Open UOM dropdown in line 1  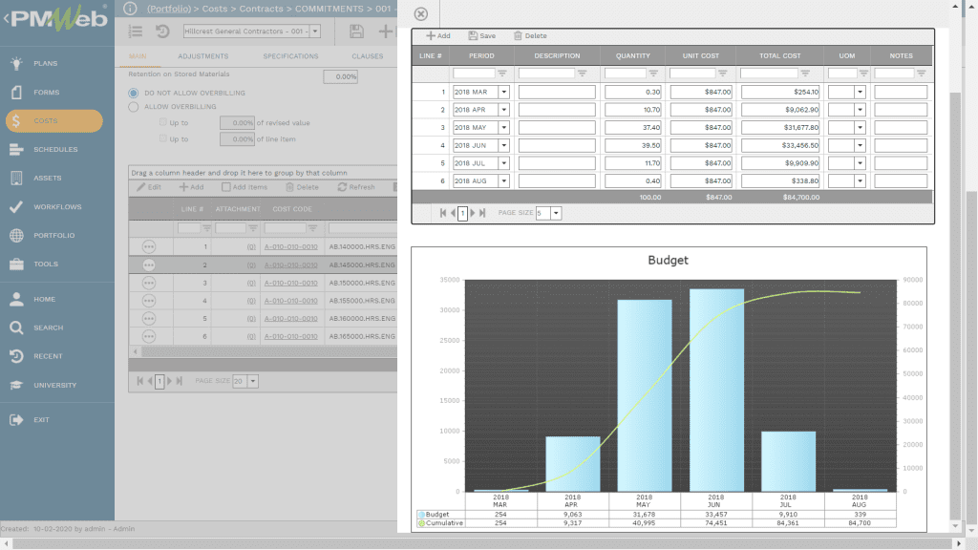tap(861, 93)
